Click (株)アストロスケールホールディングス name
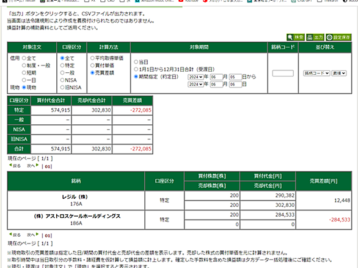 click(x=77, y=217)
